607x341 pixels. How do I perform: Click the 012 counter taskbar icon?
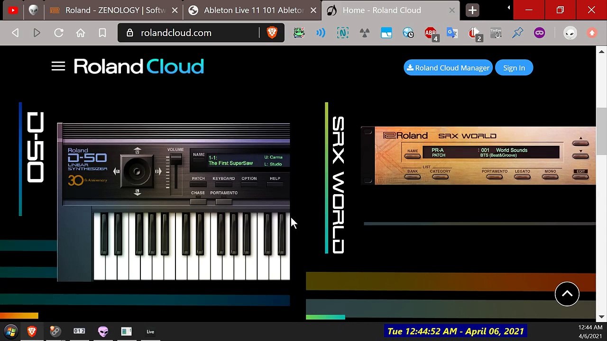tap(79, 332)
